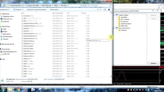Select Компьютер in the navigation pane
Screen dimensions: 164x92
click(6, 49)
